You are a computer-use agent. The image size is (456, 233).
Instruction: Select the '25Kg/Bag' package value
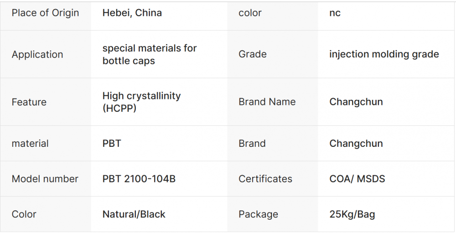pyautogui.click(x=352, y=214)
